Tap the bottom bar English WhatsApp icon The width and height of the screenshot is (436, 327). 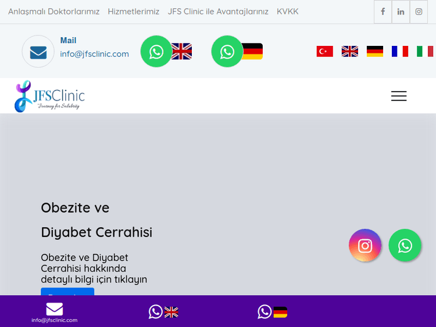pyautogui.click(x=156, y=312)
